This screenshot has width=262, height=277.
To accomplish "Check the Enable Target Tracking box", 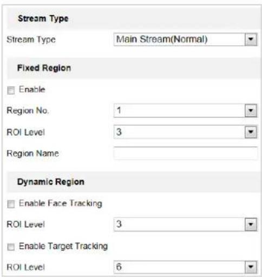I will (11, 247).
